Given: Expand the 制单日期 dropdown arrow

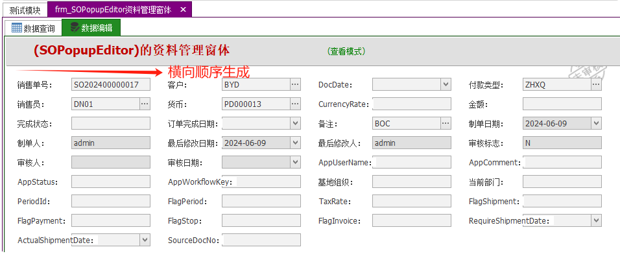Looking at the screenshot, I should pyautogui.click(x=596, y=123).
